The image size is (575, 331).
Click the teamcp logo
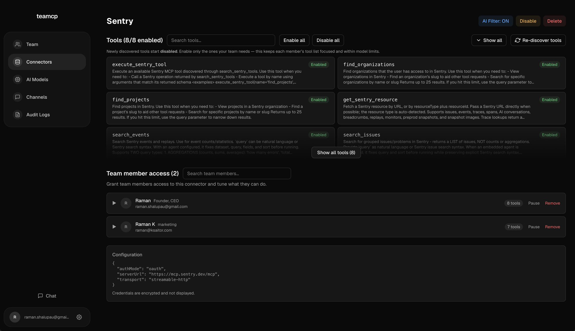pyautogui.click(x=47, y=16)
